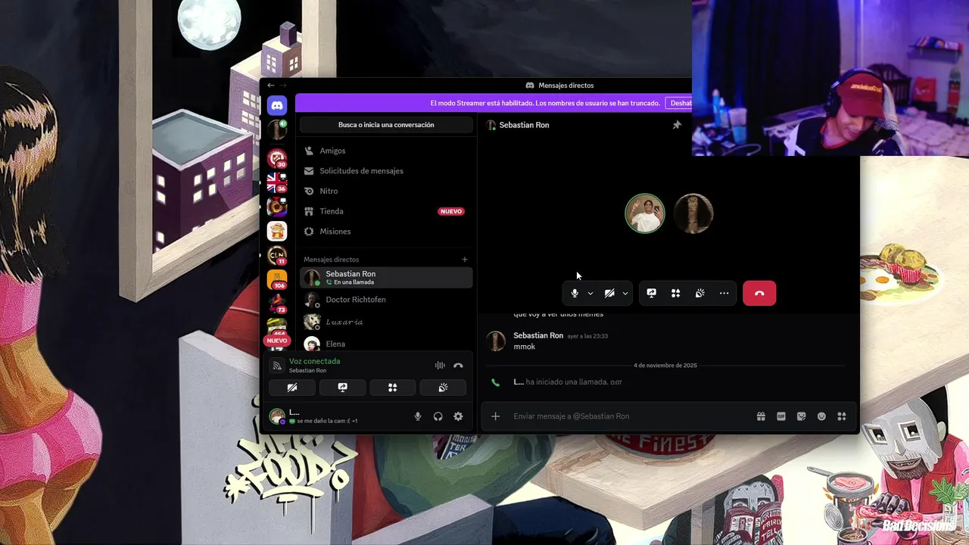This screenshot has width=969, height=545.
Task: Hang up with the red phone button
Action: click(759, 293)
